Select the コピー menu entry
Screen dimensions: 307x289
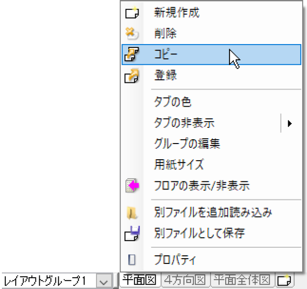[211, 54]
